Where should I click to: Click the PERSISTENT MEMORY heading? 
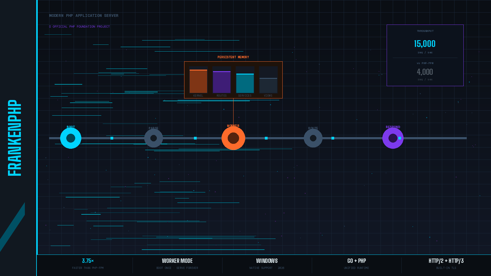pos(233,57)
